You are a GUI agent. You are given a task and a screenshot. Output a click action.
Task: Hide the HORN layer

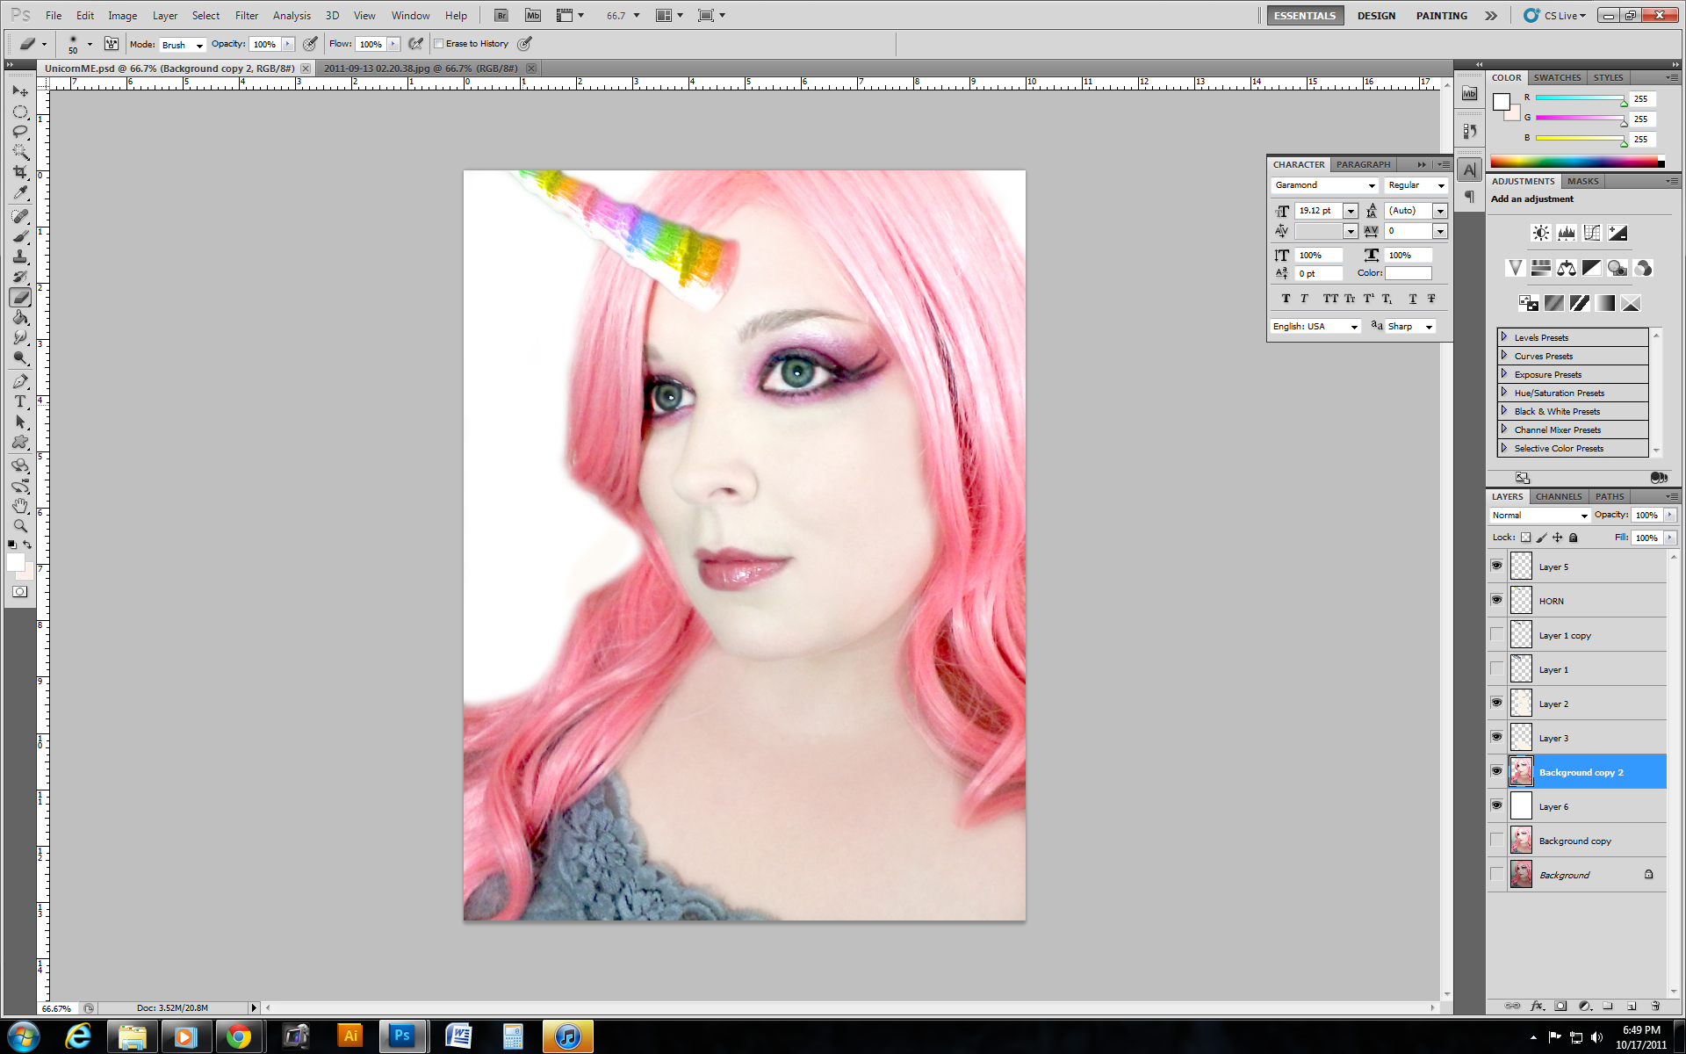(1497, 600)
